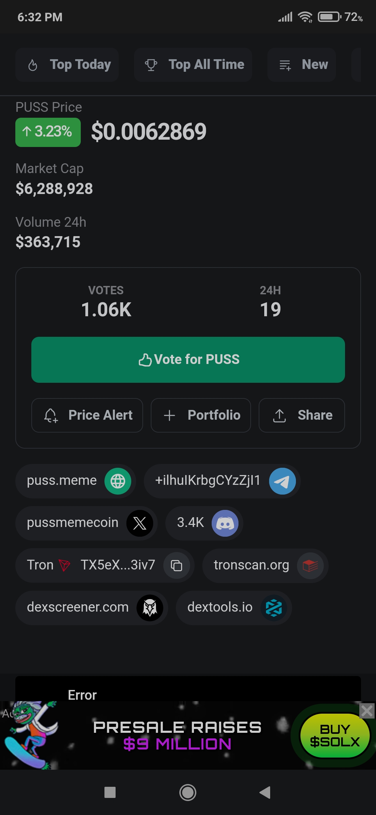The width and height of the screenshot is (376, 815).
Task: Switch to Top All Time tab
Action: click(193, 65)
